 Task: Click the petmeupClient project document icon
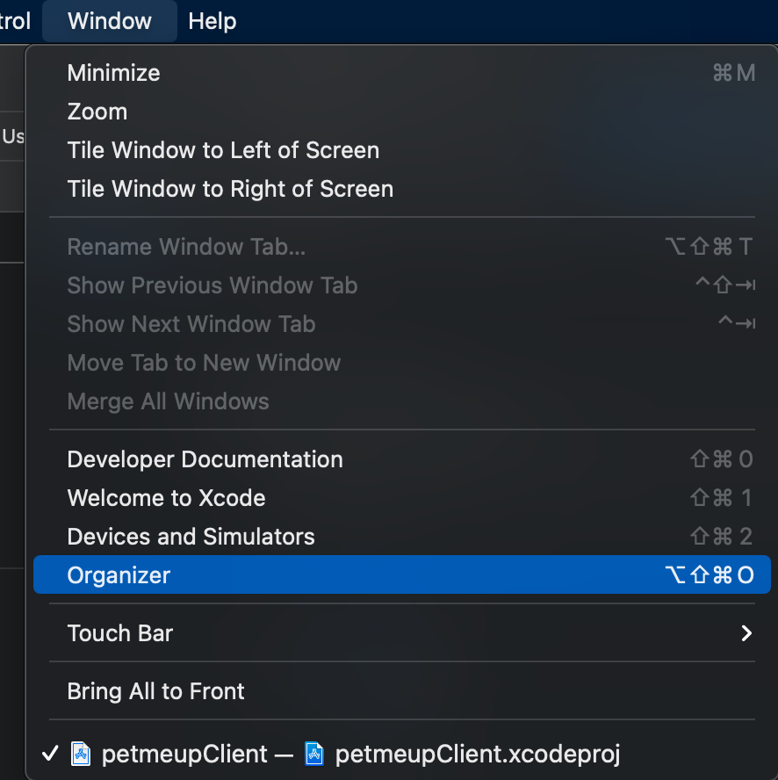pos(81,755)
